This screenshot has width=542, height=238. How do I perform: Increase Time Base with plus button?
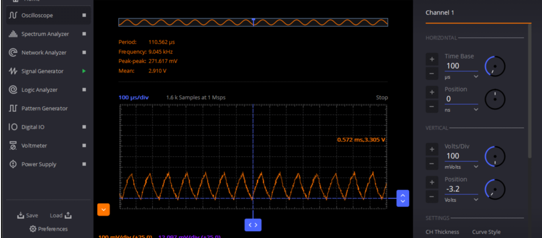tap(432, 59)
